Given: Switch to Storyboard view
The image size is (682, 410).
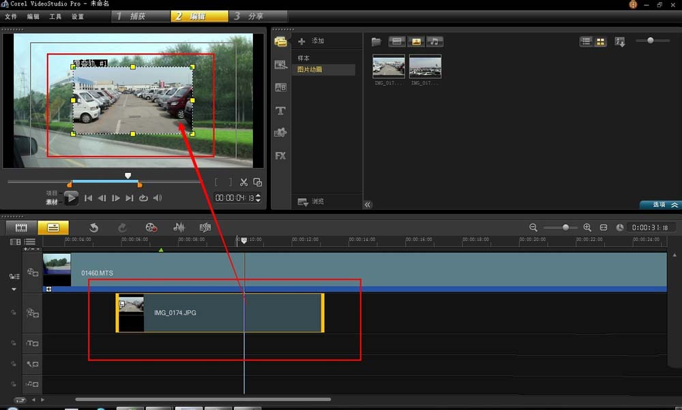Looking at the screenshot, I should 21,227.
